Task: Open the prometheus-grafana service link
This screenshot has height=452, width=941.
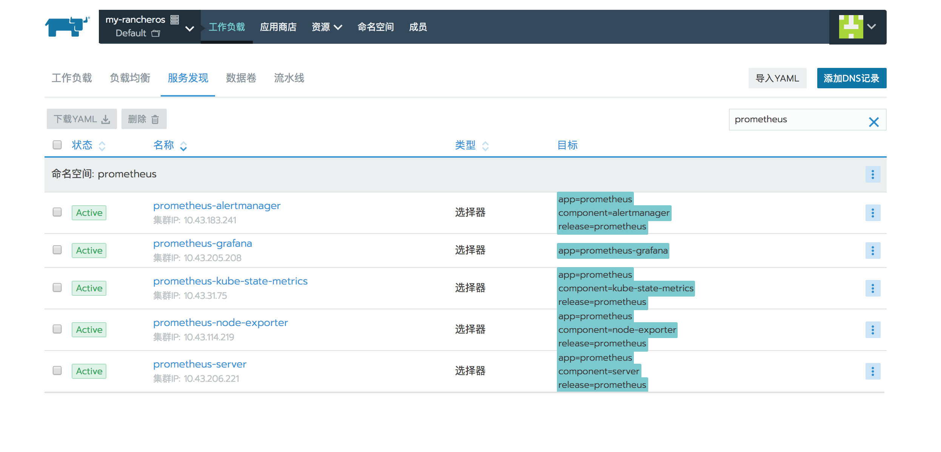Action: click(x=202, y=243)
